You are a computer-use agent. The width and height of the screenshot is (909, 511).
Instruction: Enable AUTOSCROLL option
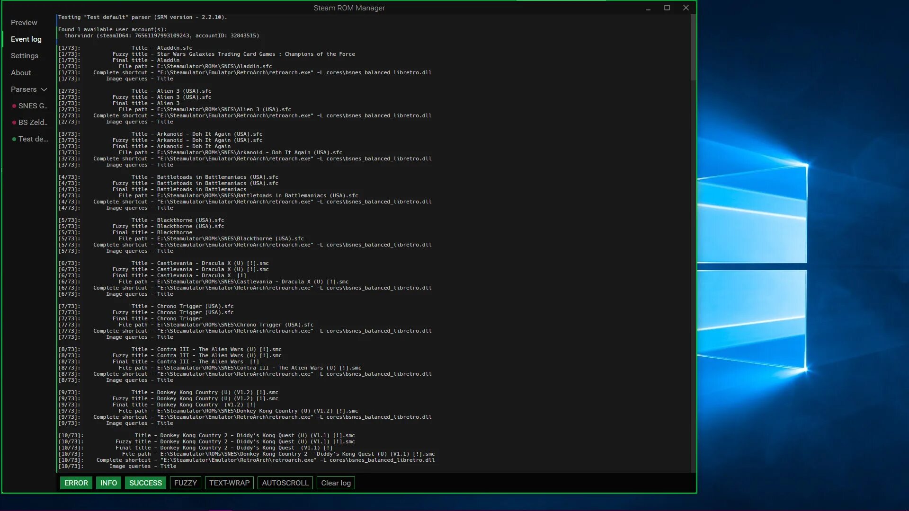click(x=285, y=483)
